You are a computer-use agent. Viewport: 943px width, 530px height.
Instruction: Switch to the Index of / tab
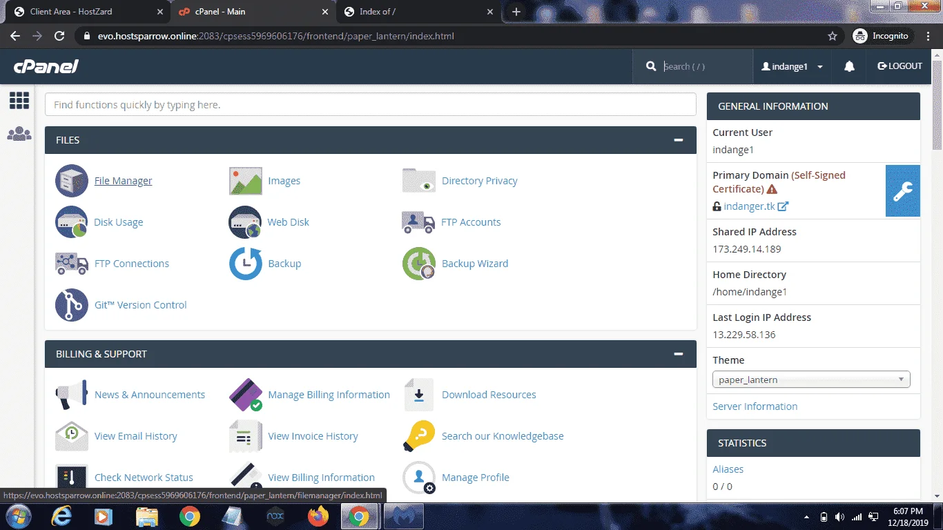coord(420,12)
